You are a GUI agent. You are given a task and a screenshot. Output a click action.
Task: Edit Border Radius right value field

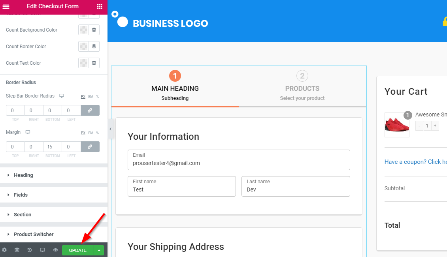point(34,111)
